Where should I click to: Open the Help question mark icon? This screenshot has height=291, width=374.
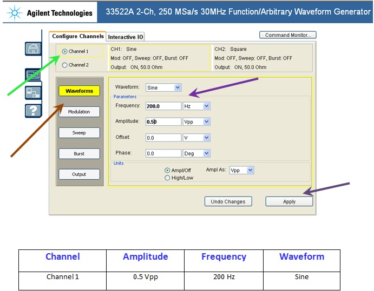point(32,111)
